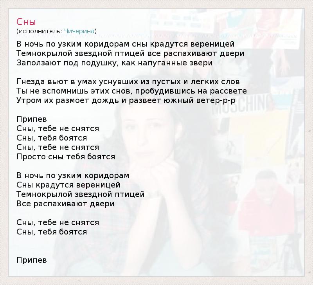Screen dimensions: 313x285
Task: Click the line Гнезда вьют в умах уснувших
Action: tap(128, 82)
